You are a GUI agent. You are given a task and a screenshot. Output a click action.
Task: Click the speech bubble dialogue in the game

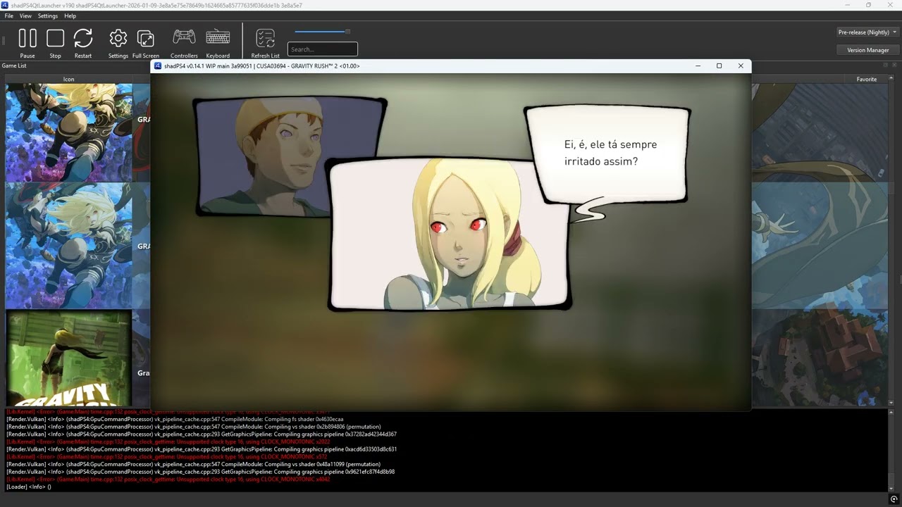click(607, 154)
